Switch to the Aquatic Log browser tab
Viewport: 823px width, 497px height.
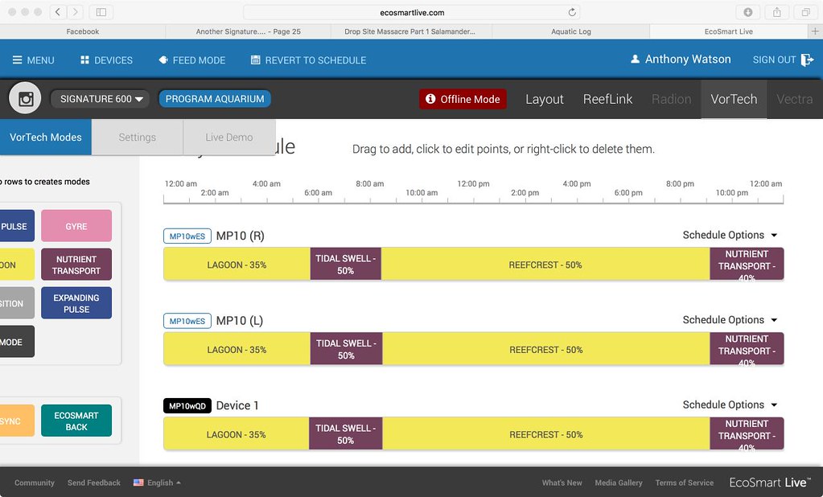[x=571, y=31]
